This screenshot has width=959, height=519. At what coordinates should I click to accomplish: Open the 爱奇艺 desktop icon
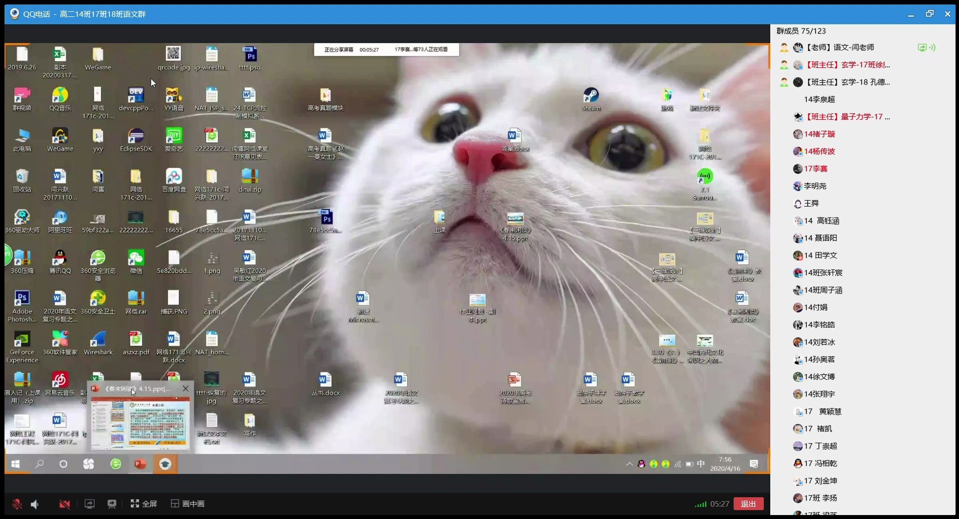[174, 140]
